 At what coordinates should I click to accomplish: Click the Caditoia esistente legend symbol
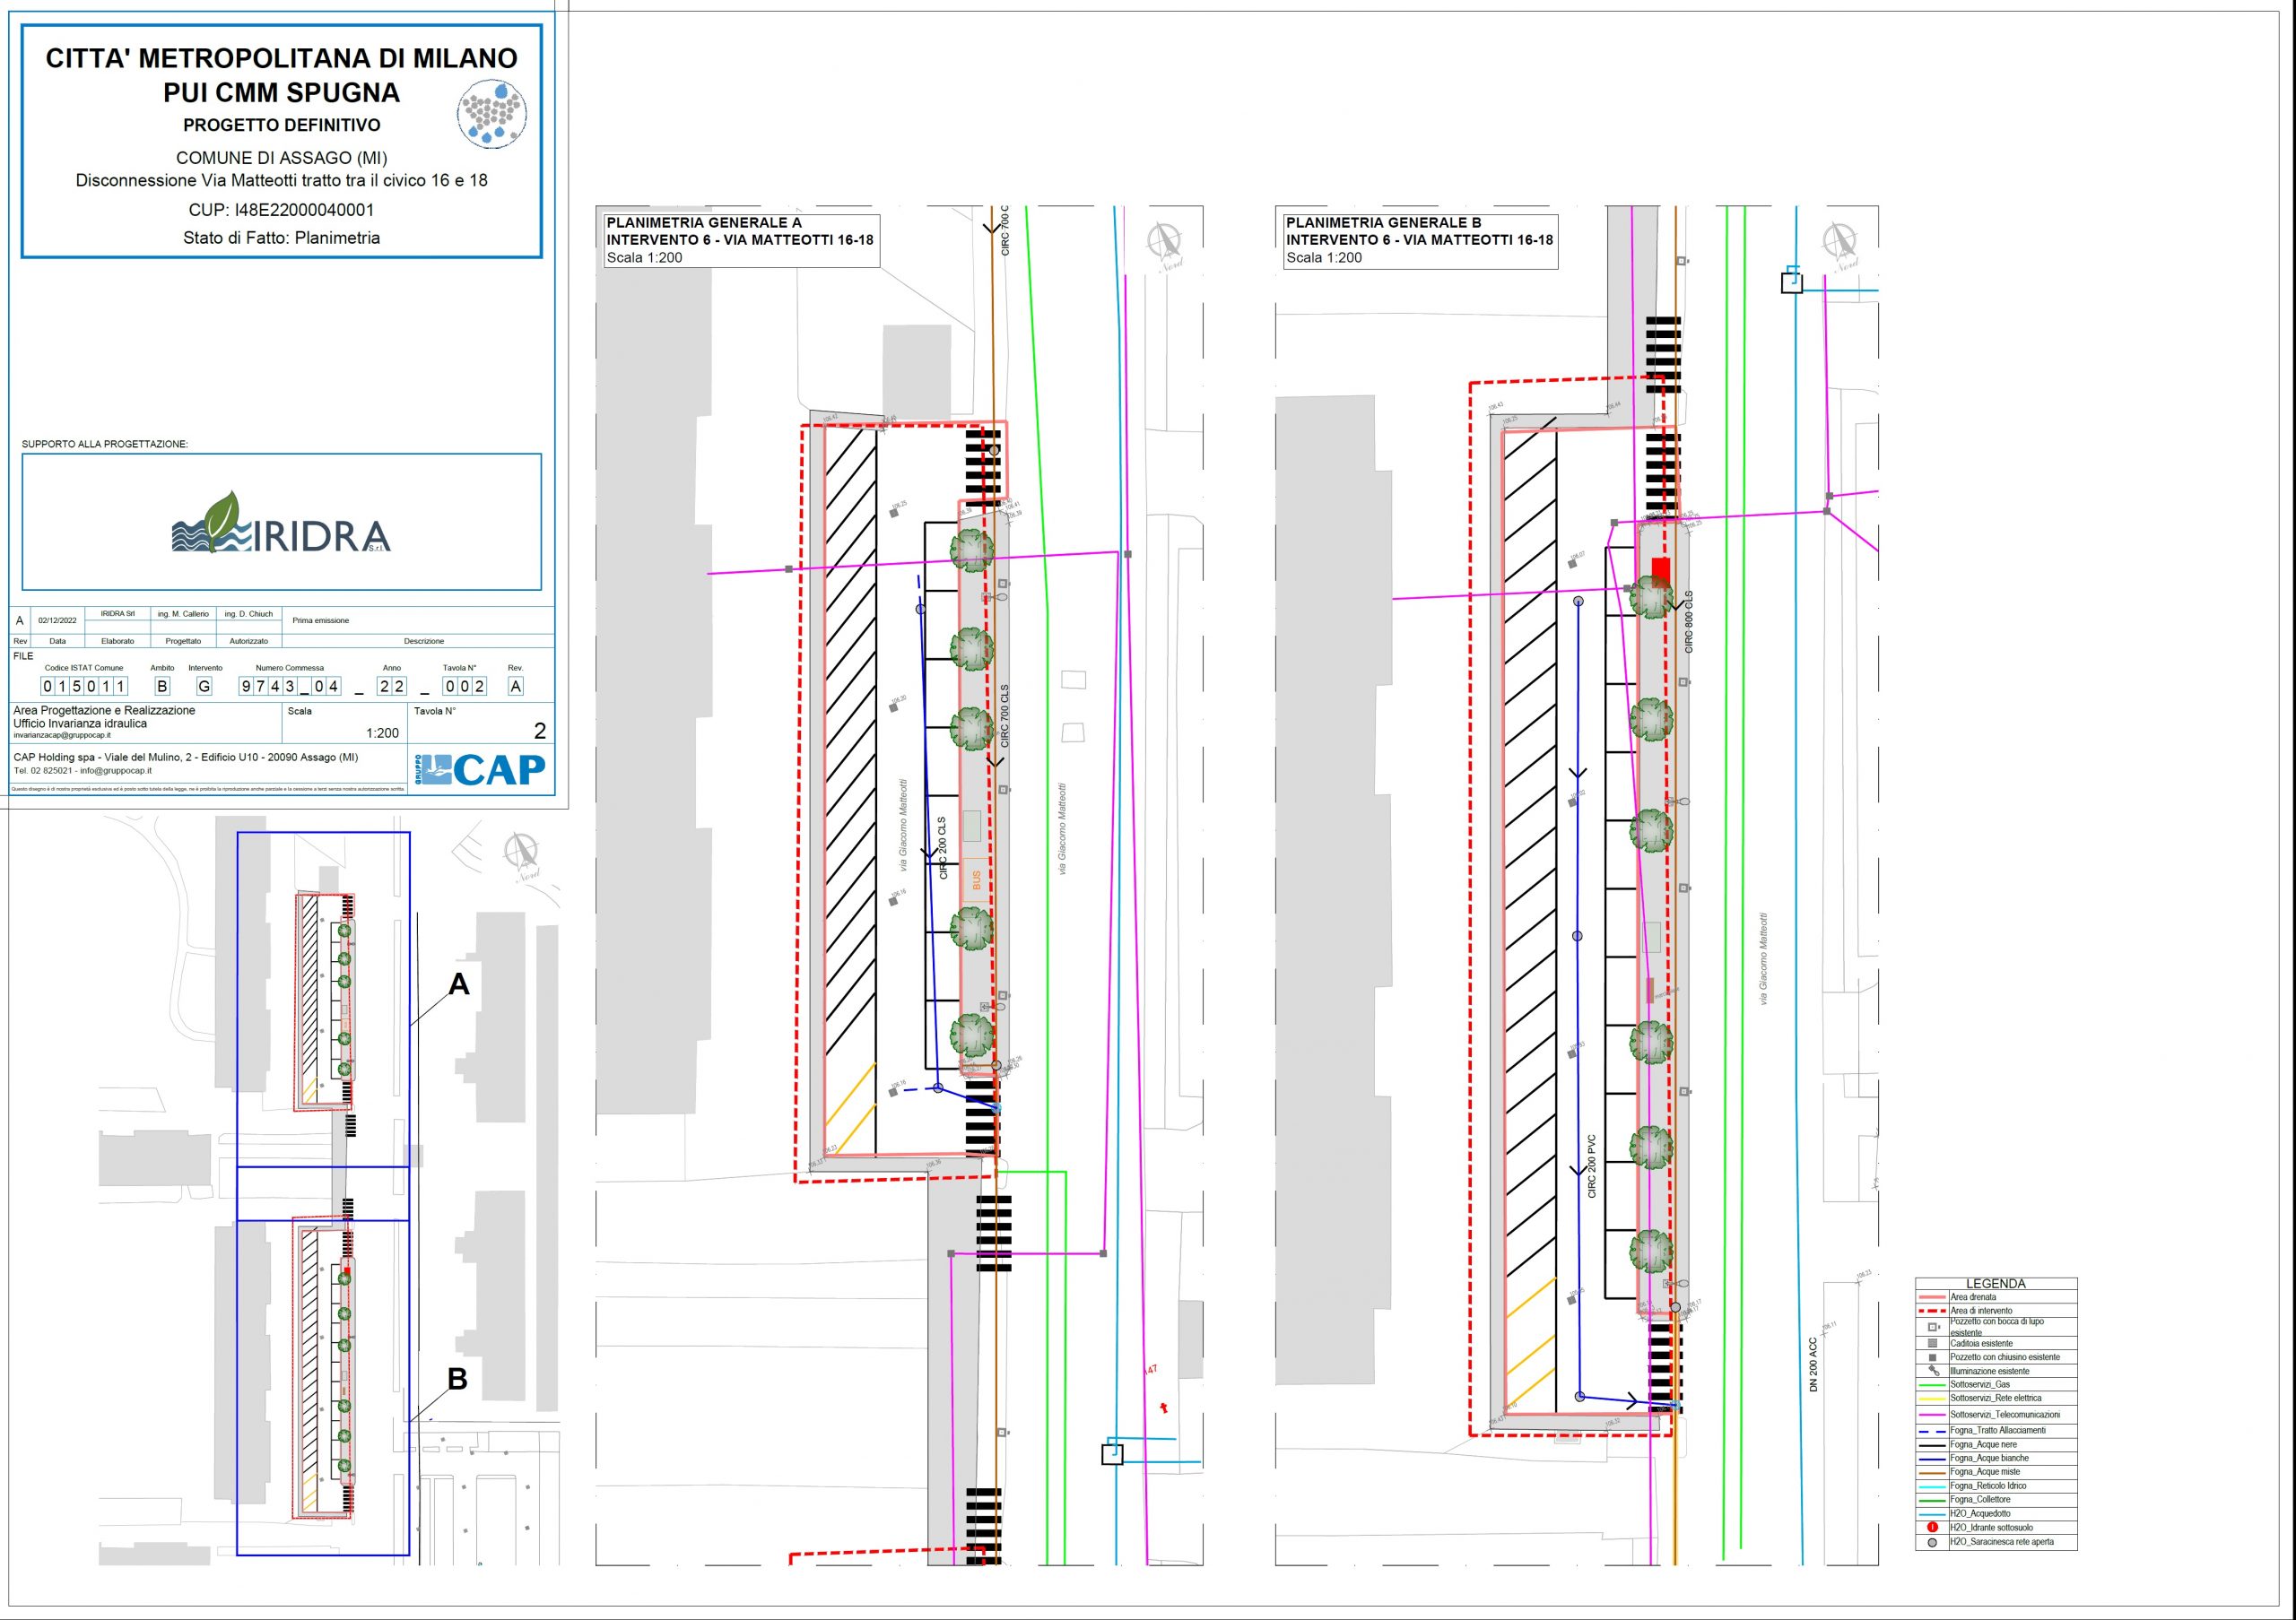pyautogui.click(x=1932, y=1343)
